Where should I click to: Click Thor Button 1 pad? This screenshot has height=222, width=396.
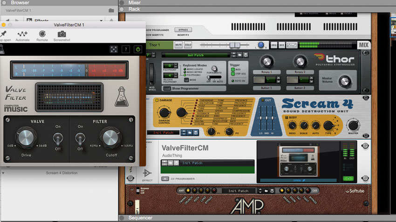click(x=259, y=80)
